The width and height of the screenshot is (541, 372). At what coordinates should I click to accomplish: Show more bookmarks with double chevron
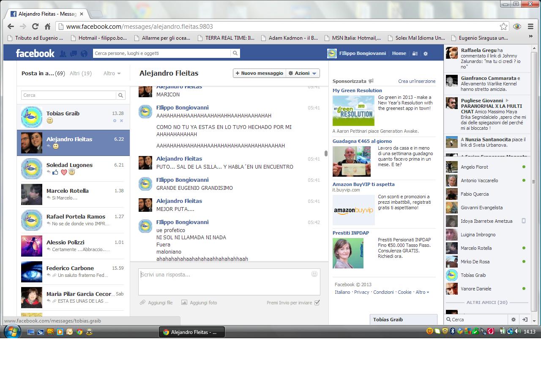(x=530, y=37)
